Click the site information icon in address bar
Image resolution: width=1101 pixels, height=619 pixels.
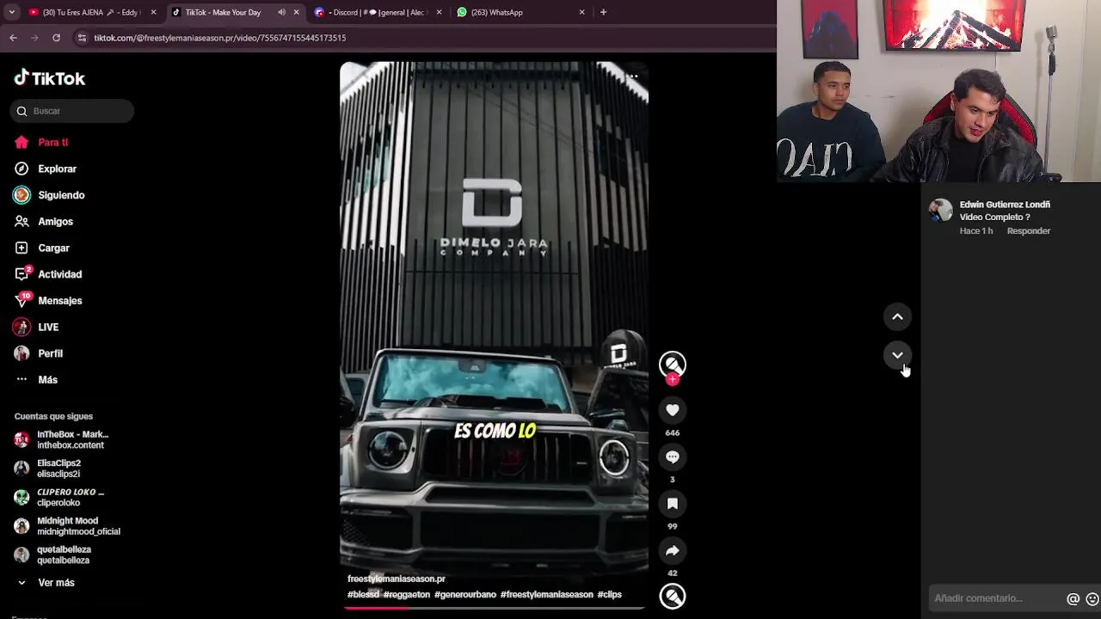82,38
